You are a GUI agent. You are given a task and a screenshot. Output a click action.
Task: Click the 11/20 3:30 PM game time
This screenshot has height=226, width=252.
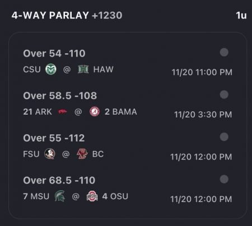203,115
